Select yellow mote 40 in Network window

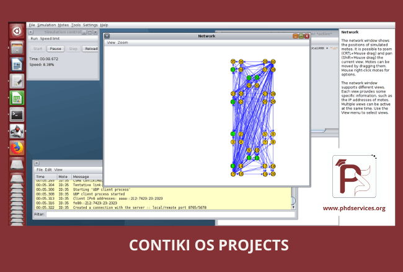click(273, 62)
